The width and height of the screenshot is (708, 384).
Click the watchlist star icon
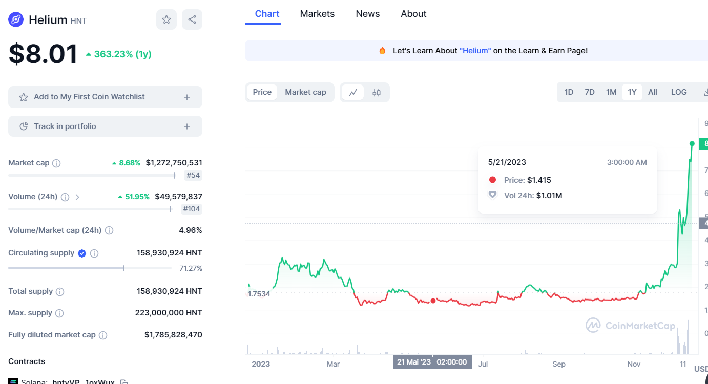(x=24, y=97)
